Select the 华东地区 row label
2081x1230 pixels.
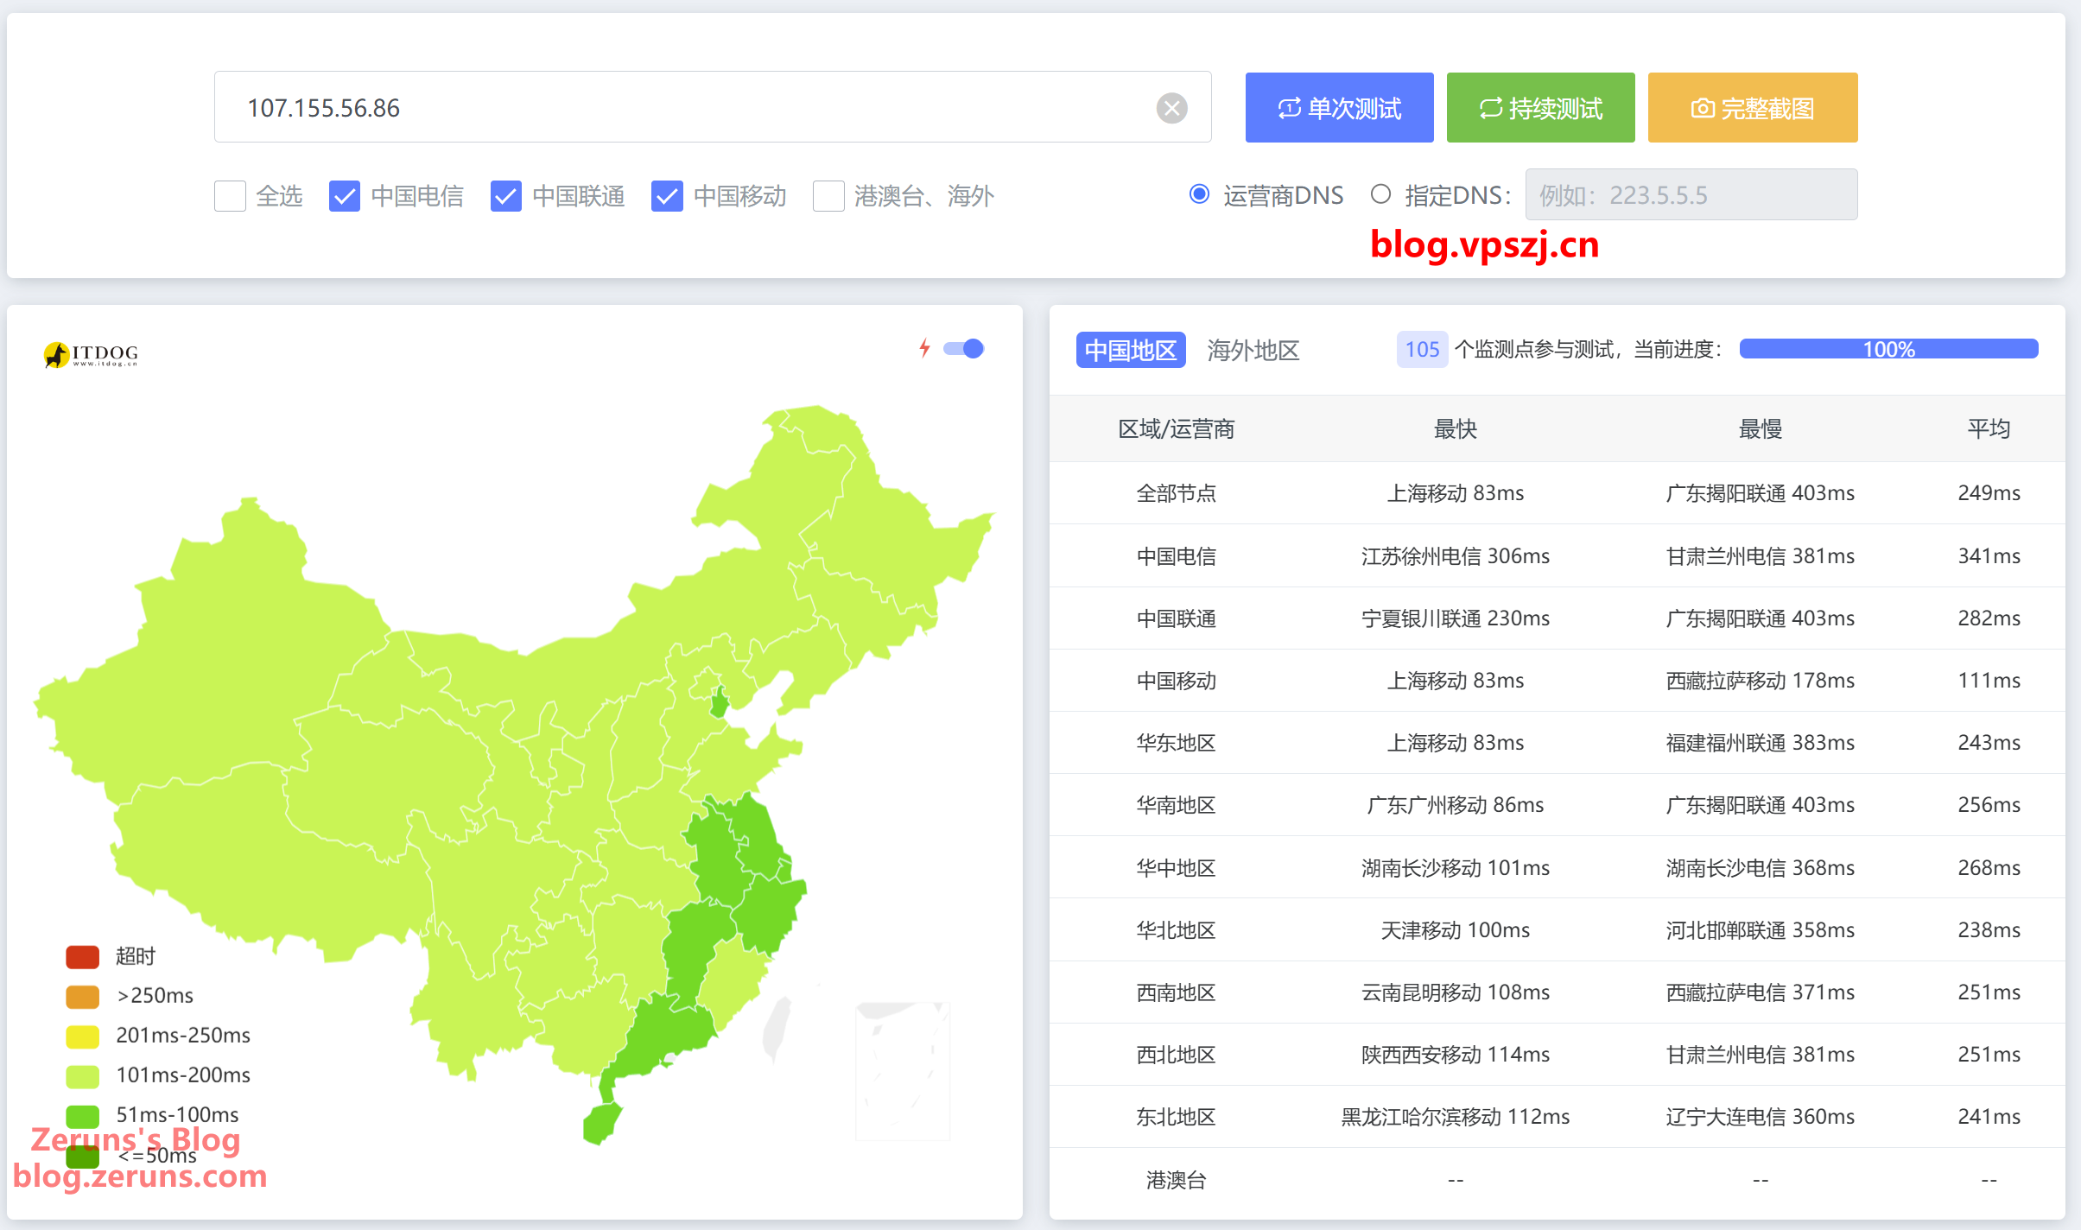tap(1176, 743)
